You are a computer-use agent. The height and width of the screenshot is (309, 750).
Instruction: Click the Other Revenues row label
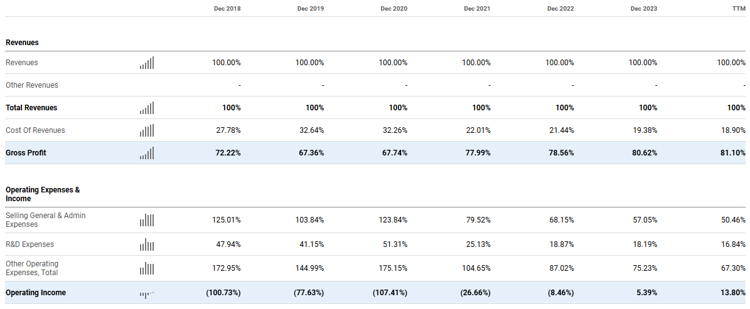tap(31, 85)
